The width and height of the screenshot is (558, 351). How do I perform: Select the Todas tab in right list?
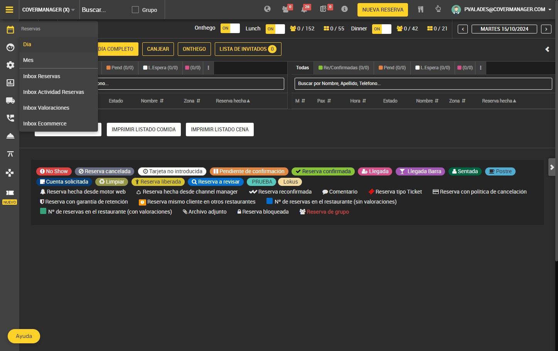click(302, 68)
